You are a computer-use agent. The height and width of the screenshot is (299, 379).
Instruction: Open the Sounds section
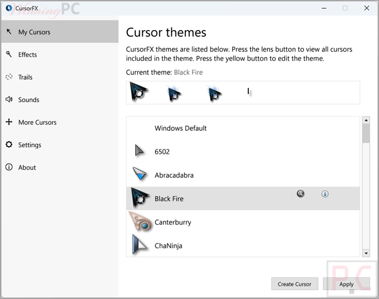tap(60, 100)
